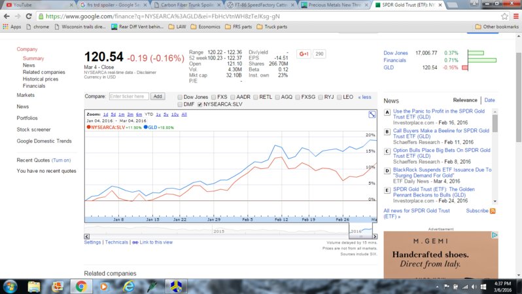The height and width of the screenshot is (294, 522).
Task: Switch to the Carbon Fiber Trunk Spoiler tab
Action: click(x=188, y=5)
